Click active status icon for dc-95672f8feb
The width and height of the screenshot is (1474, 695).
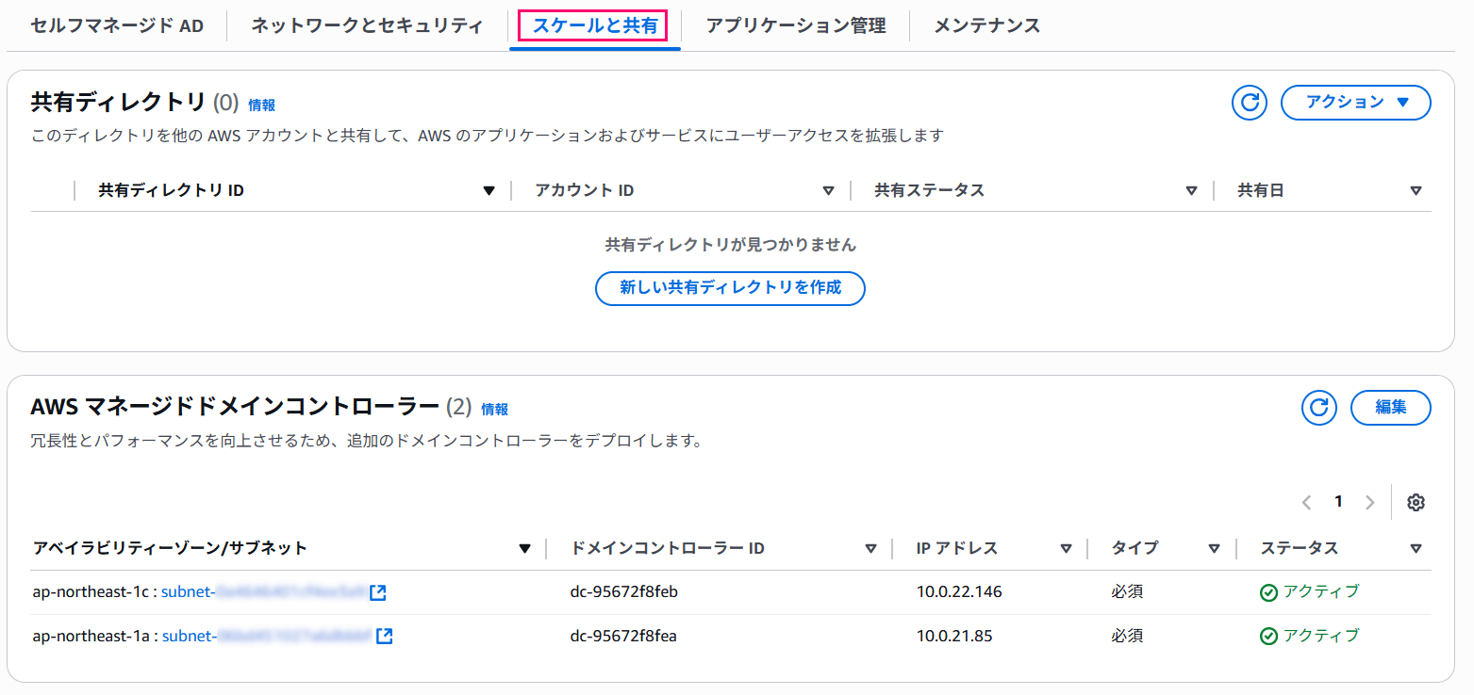[x=1269, y=592]
